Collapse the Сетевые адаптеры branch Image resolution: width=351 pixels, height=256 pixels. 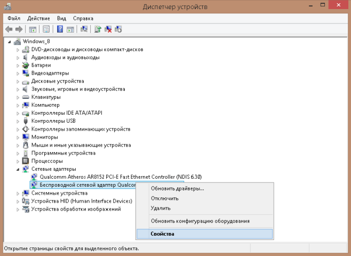18,170
